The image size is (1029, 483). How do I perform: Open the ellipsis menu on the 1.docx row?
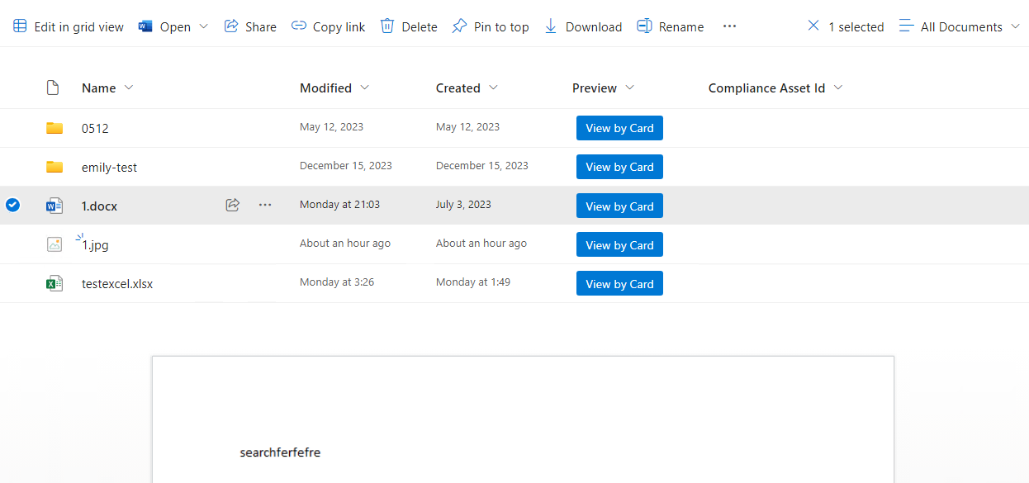click(x=265, y=205)
